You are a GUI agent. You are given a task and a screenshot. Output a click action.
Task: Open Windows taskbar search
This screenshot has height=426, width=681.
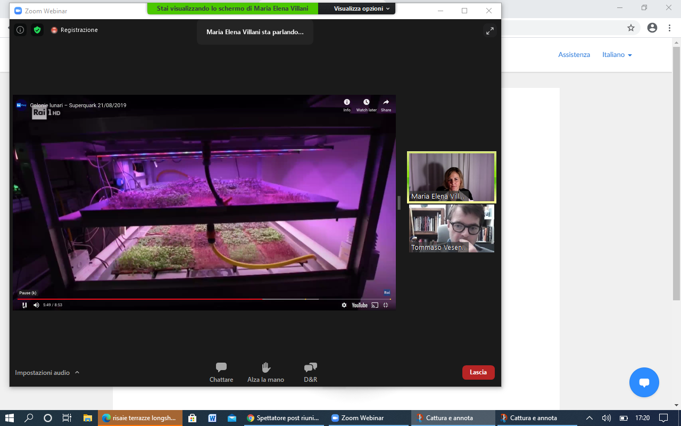pos(29,418)
